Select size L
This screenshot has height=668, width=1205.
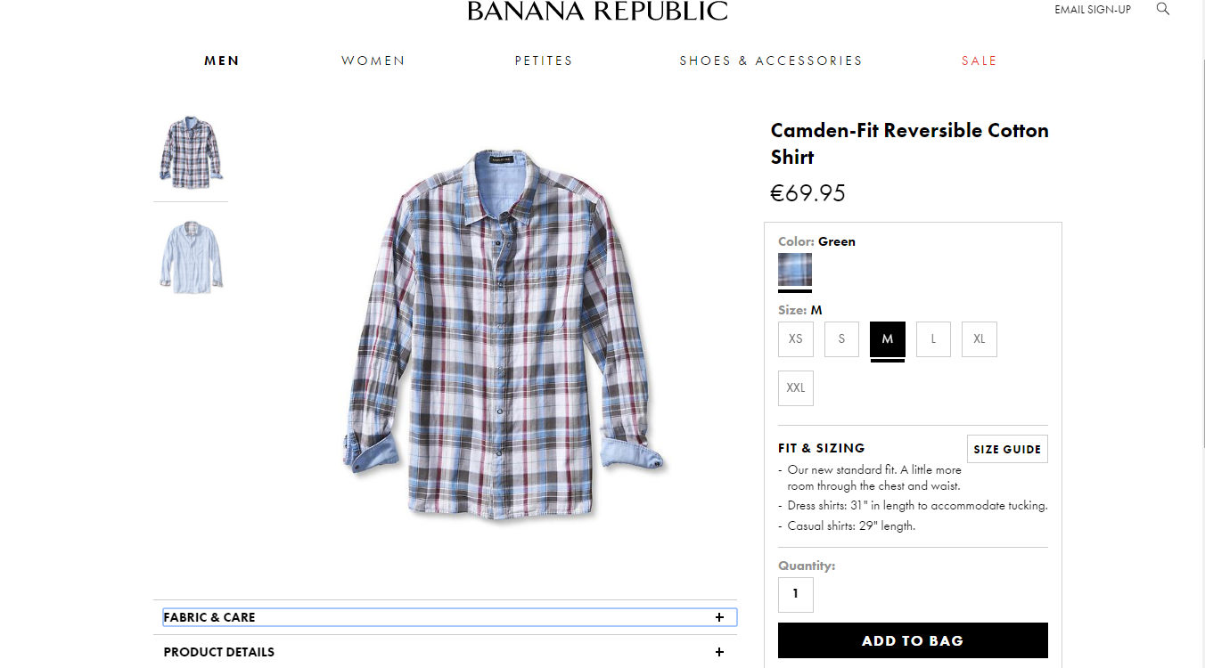click(x=933, y=338)
